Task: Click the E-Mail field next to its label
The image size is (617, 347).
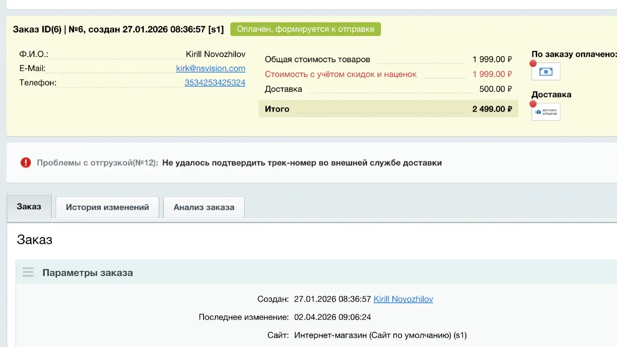Action: click(129, 68)
